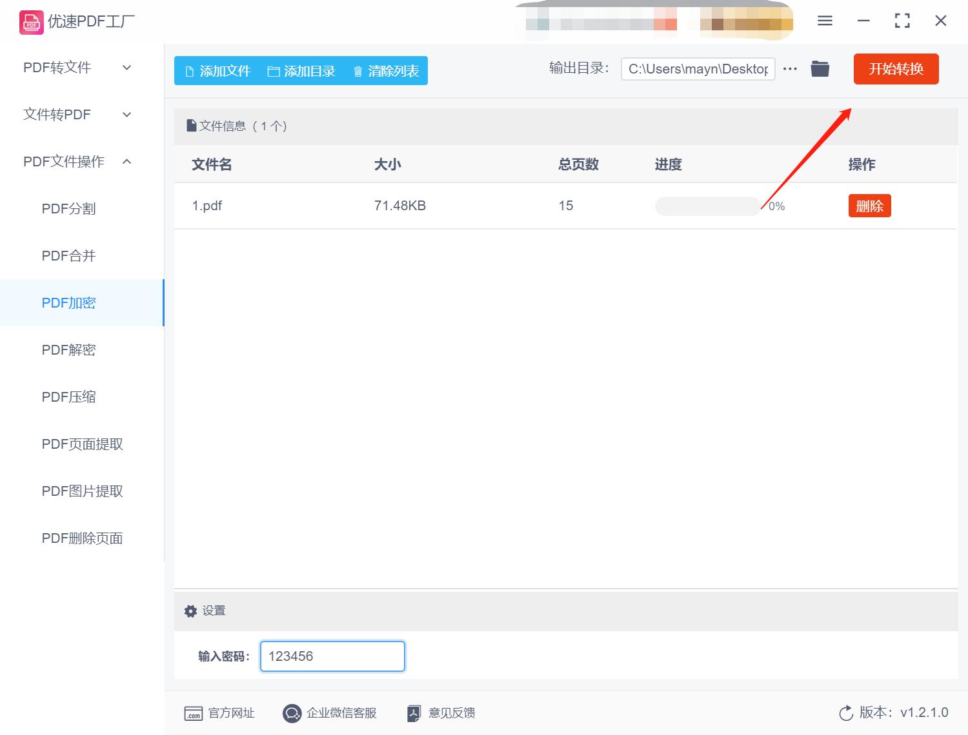The width and height of the screenshot is (968, 735).
Task: Click the 开始转换 button
Action: (x=896, y=69)
